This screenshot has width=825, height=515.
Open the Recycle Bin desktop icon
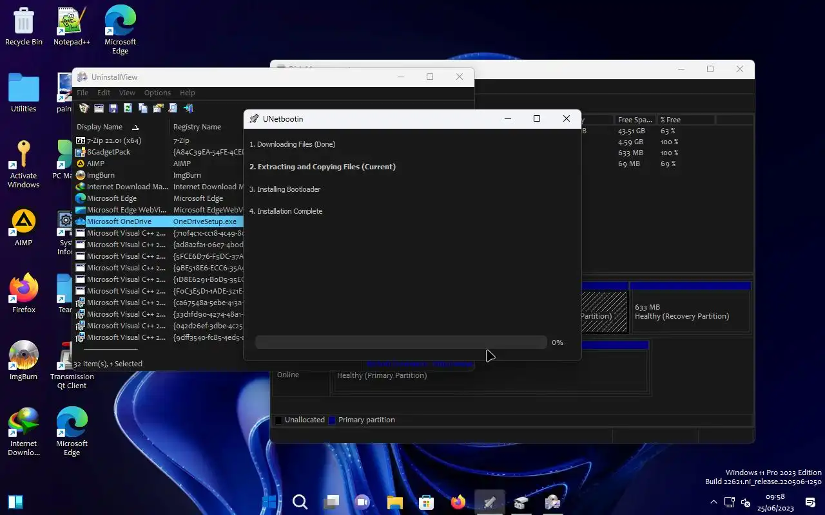tap(24, 26)
